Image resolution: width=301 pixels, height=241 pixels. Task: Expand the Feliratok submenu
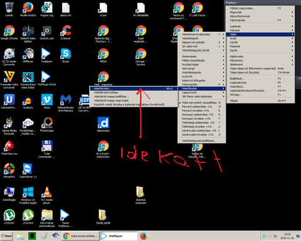click(260, 30)
